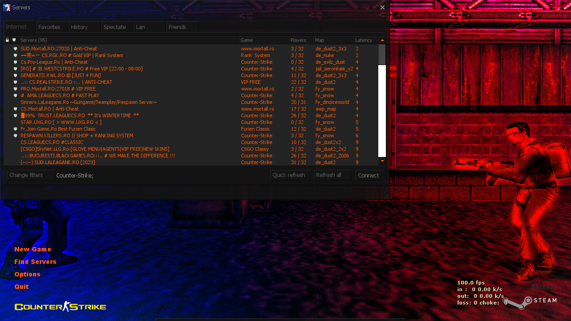The height and width of the screenshot is (321, 571).
Task: Click the shield icon next to GENERATII.RWL.RO server
Action: click(15, 75)
